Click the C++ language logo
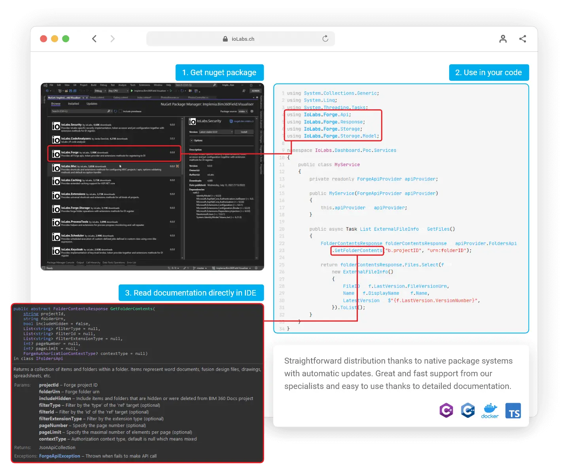 [x=468, y=410]
